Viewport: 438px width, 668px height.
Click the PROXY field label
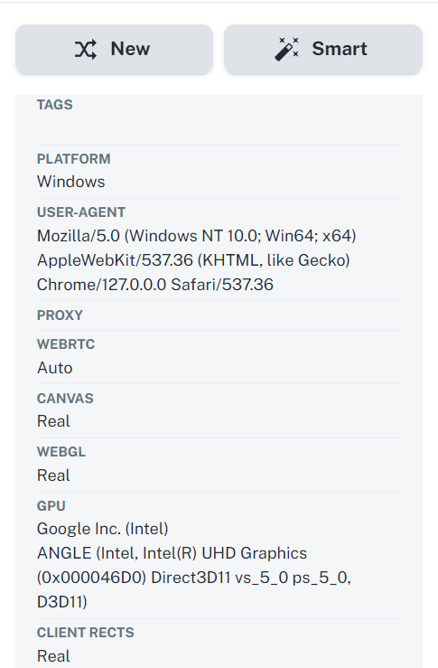click(x=60, y=315)
